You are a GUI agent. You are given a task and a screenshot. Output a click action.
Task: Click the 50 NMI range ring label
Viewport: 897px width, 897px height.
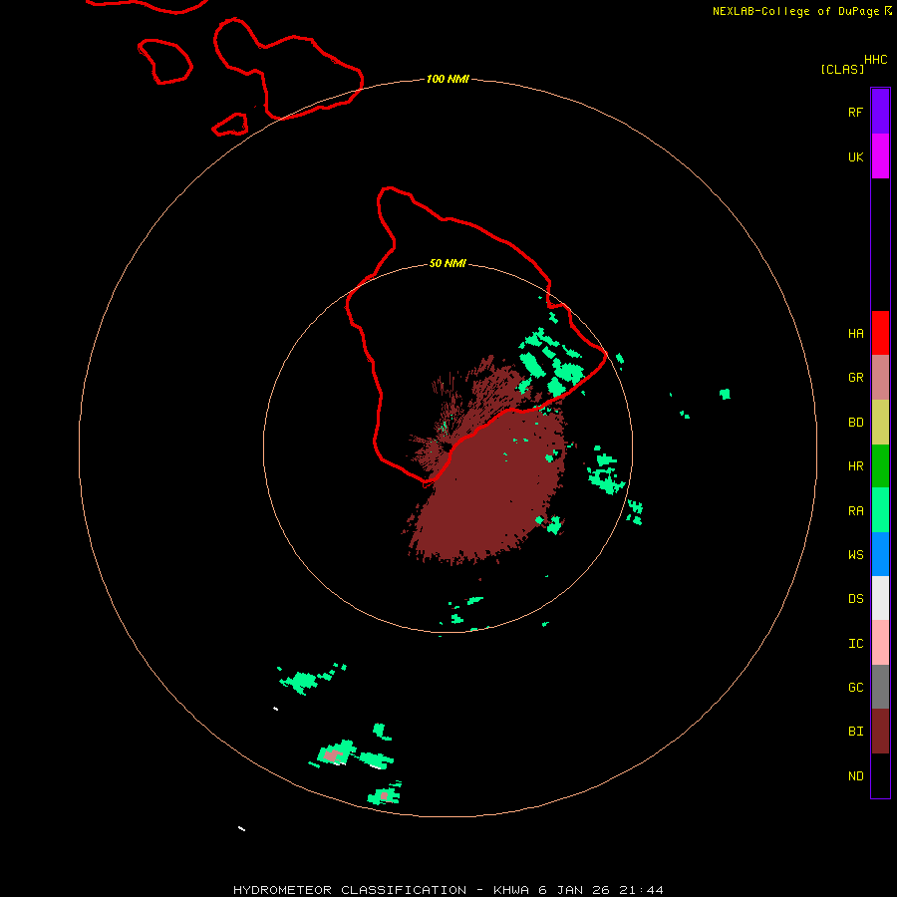448,263
